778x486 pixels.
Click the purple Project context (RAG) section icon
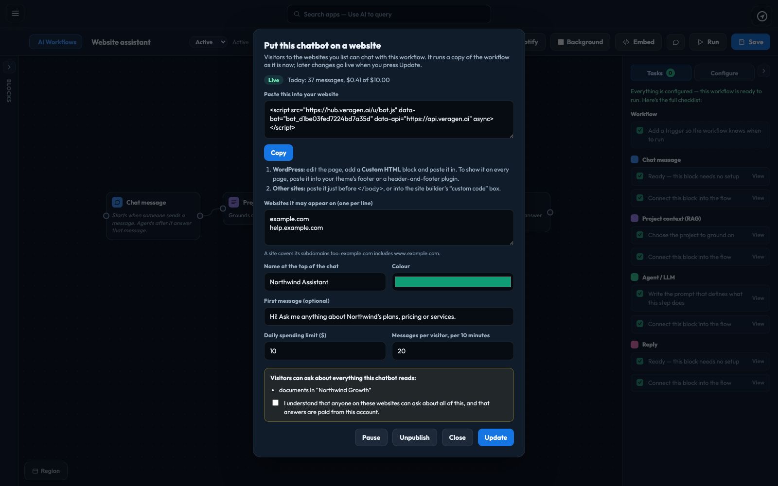pyautogui.click(x=635, y=218)
